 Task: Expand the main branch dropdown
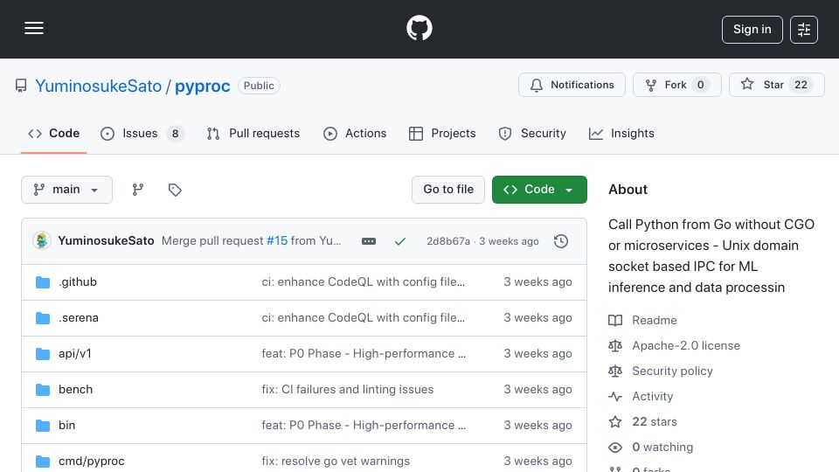coord(67,190)
